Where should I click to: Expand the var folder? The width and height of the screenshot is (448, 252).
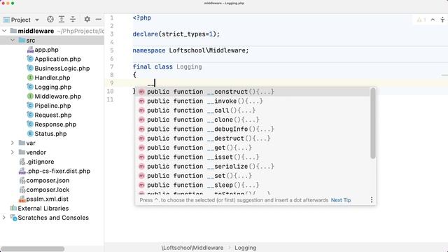click(x=13, y=143)
